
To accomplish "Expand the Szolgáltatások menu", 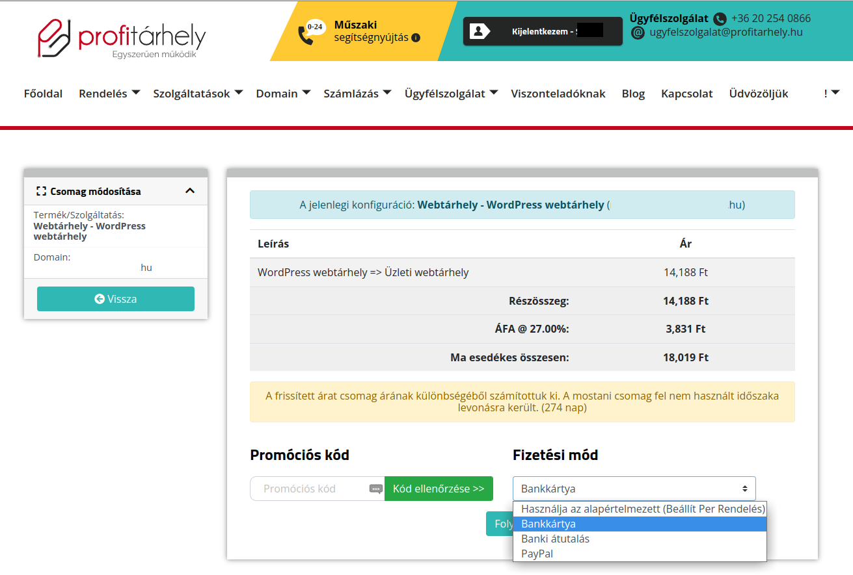I will 198,94.
